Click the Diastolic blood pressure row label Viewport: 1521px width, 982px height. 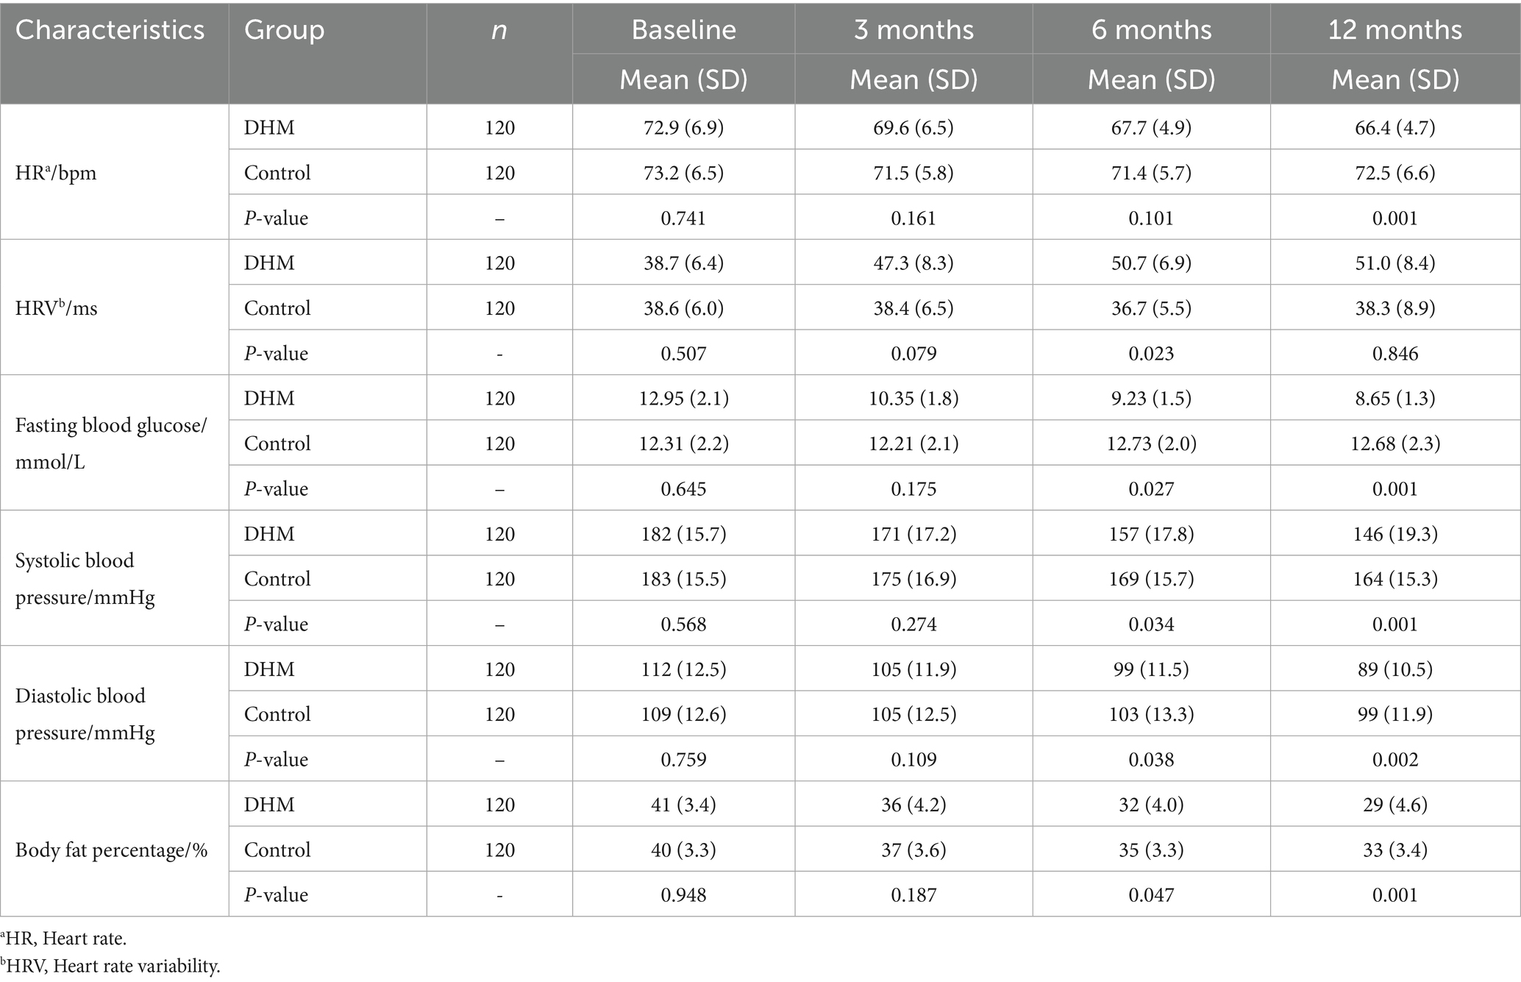85,714
